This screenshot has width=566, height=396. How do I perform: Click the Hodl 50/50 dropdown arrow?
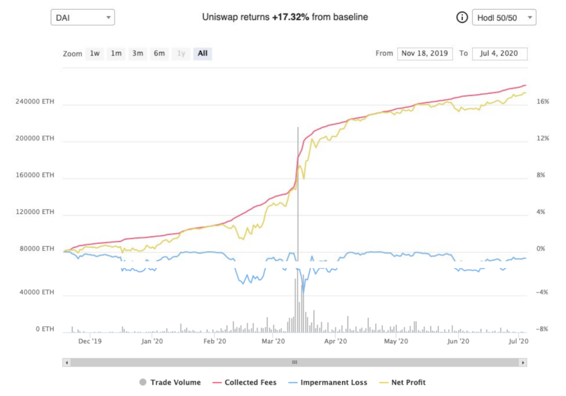(529, 17)
